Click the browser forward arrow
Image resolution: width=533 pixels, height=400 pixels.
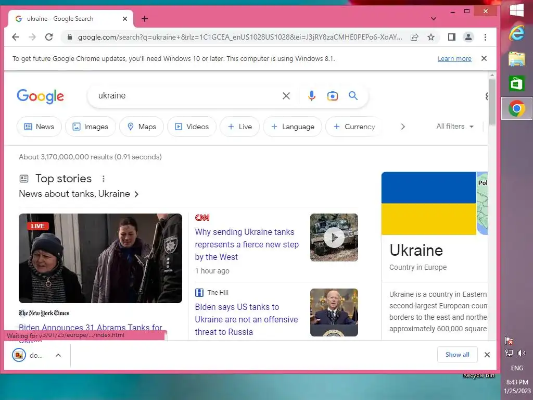coord(32,37)
